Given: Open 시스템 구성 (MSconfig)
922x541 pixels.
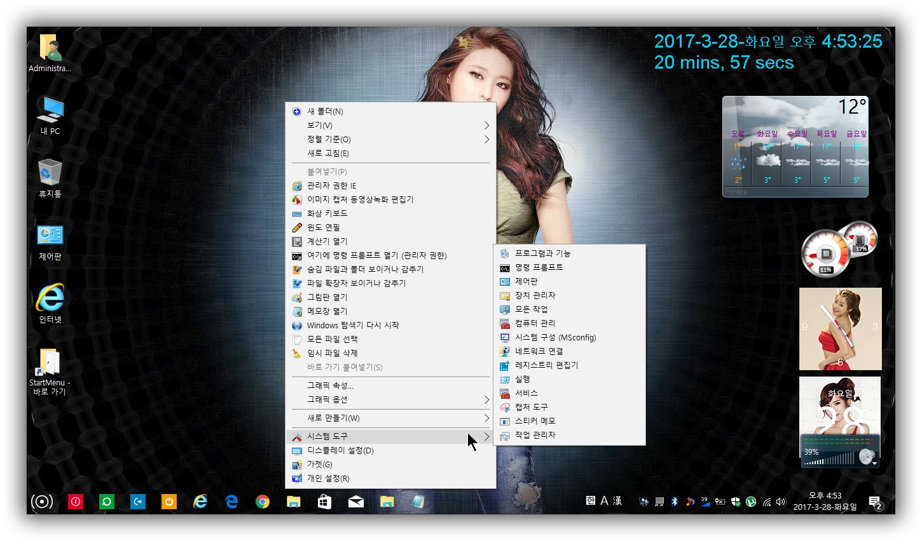Looking at the screenshot, I should tap(570, 337).
